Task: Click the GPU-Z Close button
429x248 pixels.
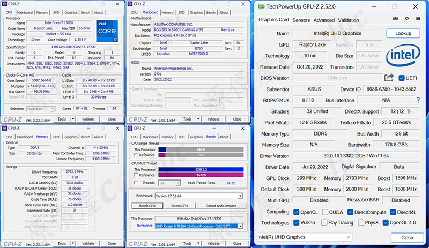Action: click(407, 238)
